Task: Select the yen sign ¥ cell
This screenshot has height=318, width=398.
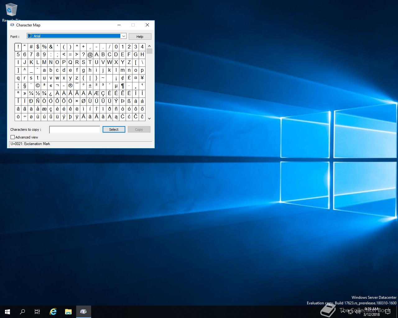Action: [x=142, y=78]
